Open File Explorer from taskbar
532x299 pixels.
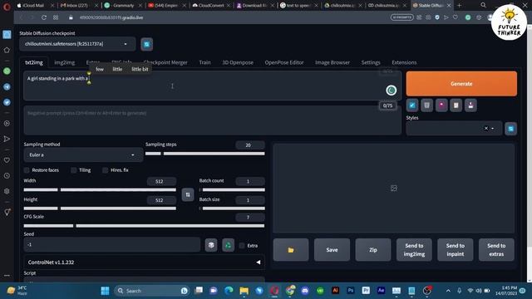[x=244, y=291]
